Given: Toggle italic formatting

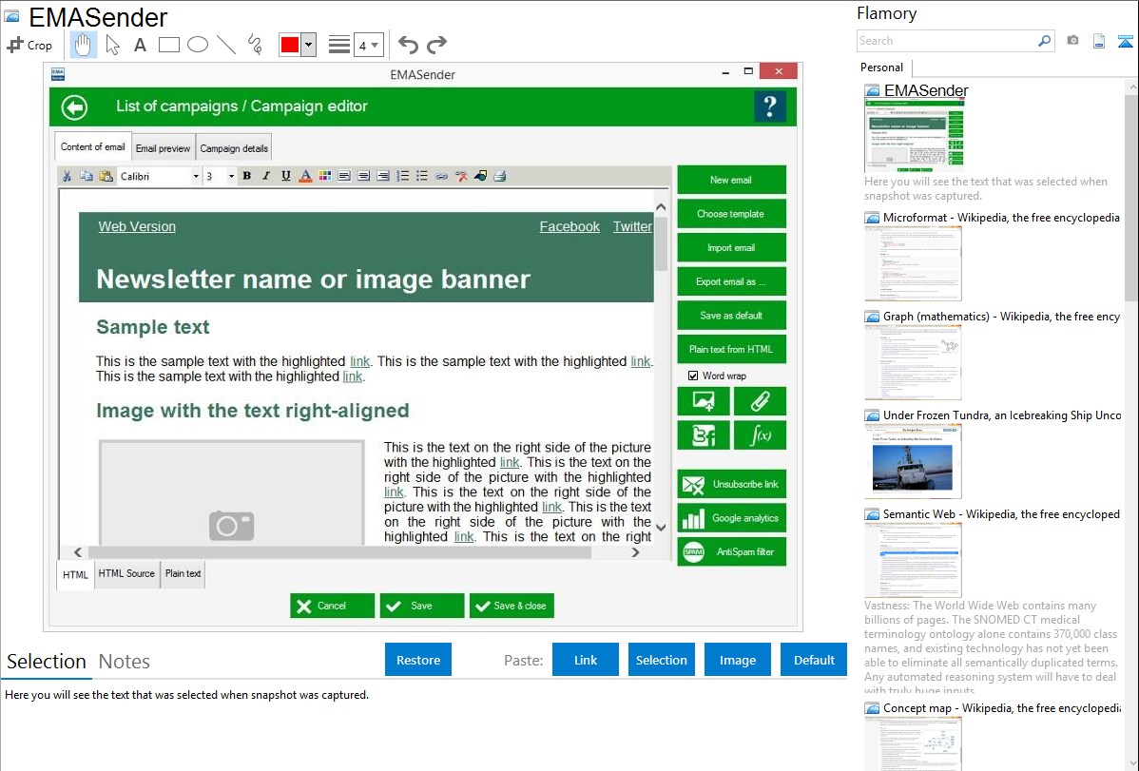Looking at the screenshot, I should click(266, 176).
